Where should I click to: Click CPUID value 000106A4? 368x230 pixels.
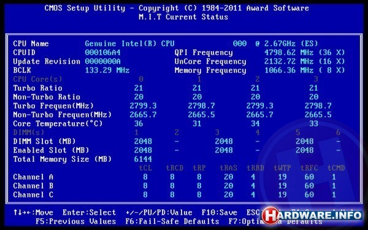(x=102, y=53)
